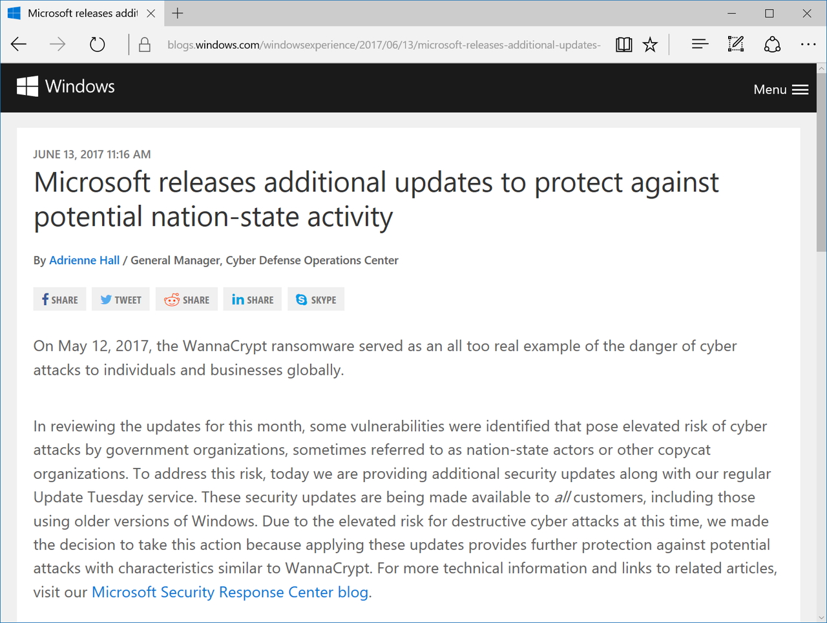Image resolution: width=827 pixels, height=623 pixels.
Task: Click the site security lock icon
Action: (x=145, y=45)
